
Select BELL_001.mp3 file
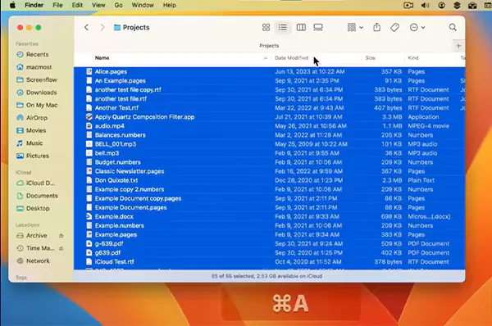coord(269,144)
